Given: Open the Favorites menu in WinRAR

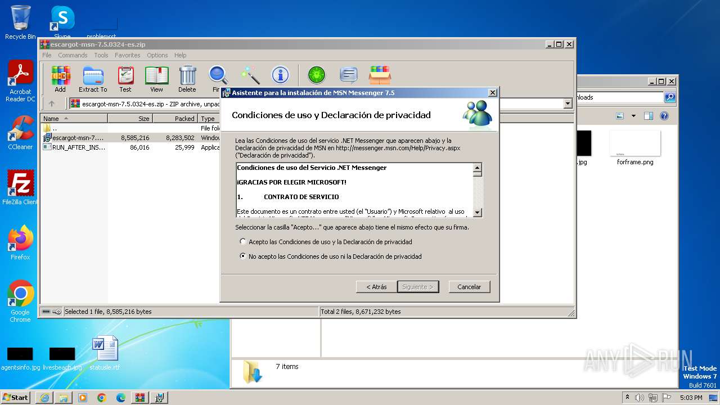Looking at the screenshot, I should pyautogui.click(x=128, y=55).
